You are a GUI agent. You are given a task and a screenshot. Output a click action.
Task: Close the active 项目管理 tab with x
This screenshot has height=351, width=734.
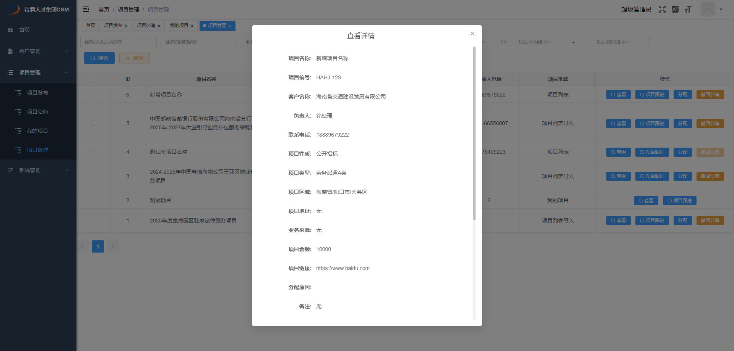click(x=230, y=26)
